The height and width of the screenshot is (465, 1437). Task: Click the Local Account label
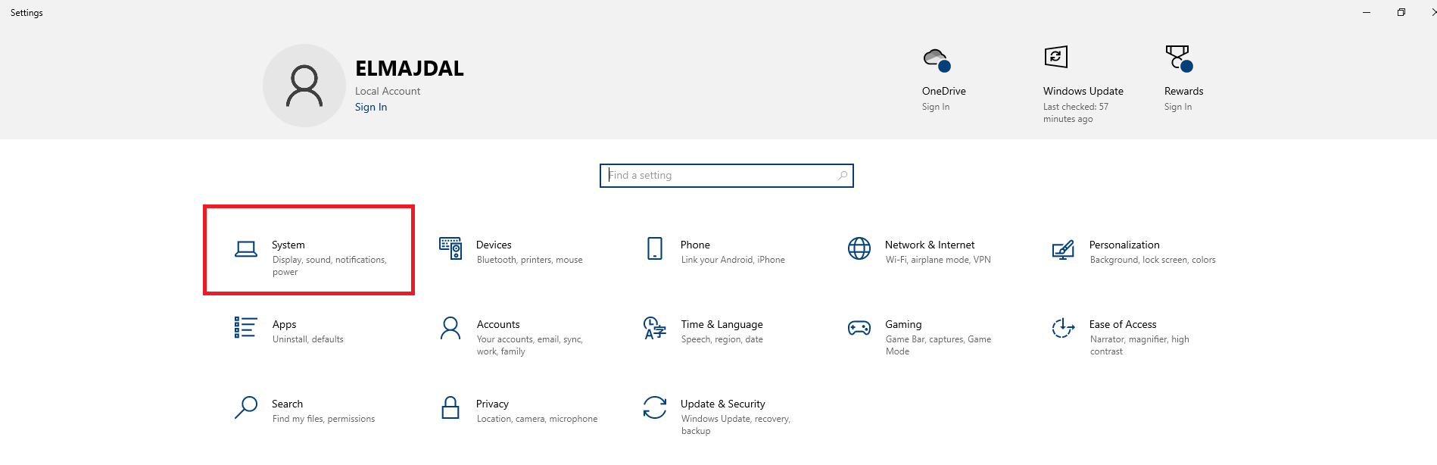[388, 91]
